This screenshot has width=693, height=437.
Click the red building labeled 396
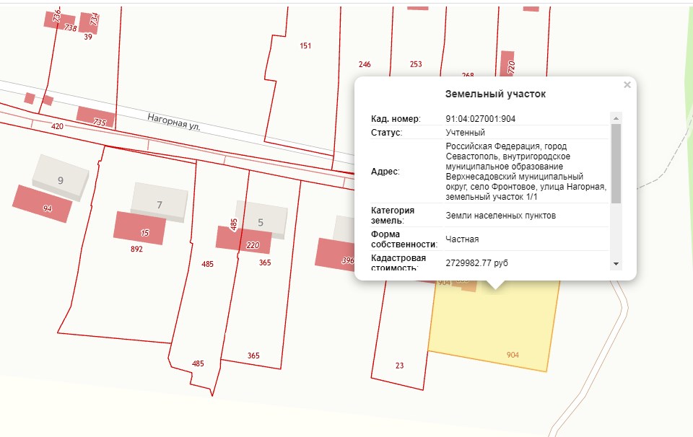(x=334, y=254)
